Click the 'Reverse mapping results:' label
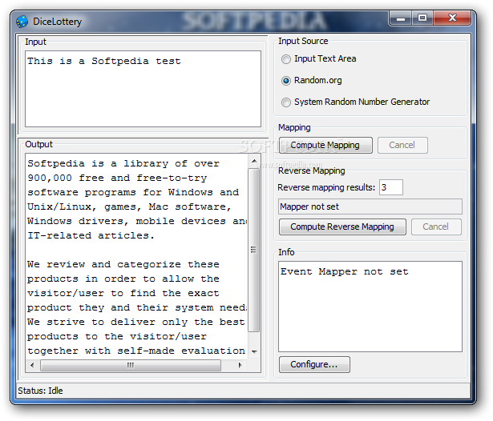Viewport: 493px width, 421px height. click(x=326, y=187)
